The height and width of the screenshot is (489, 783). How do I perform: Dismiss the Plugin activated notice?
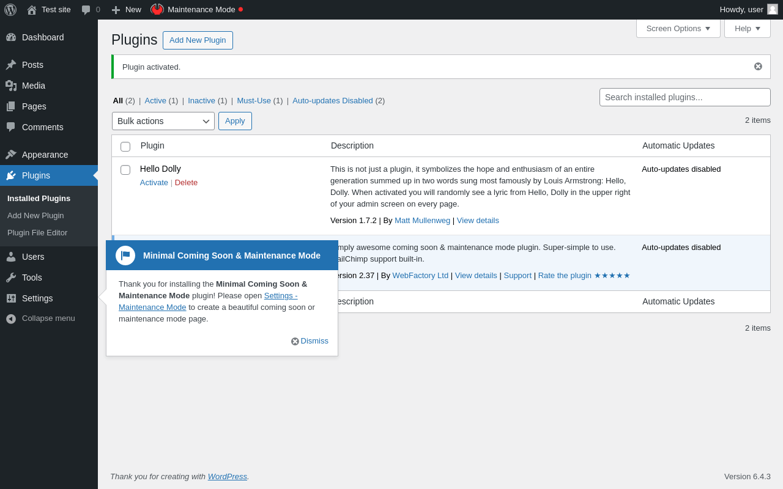coord(758,67)
